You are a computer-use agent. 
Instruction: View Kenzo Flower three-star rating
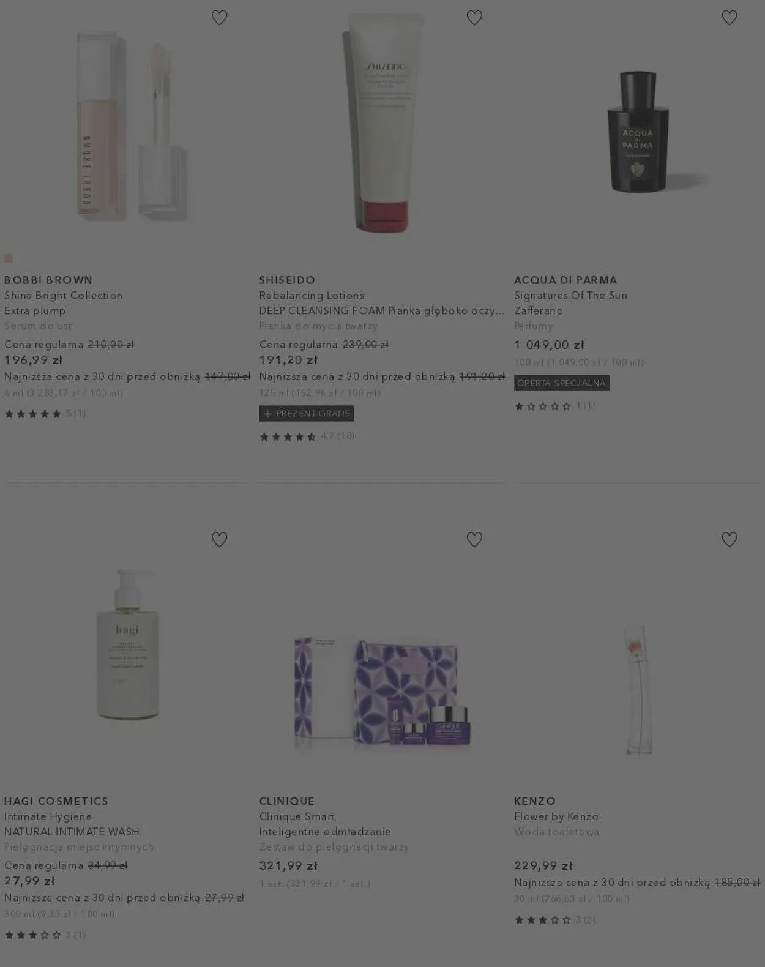point(555,920)
